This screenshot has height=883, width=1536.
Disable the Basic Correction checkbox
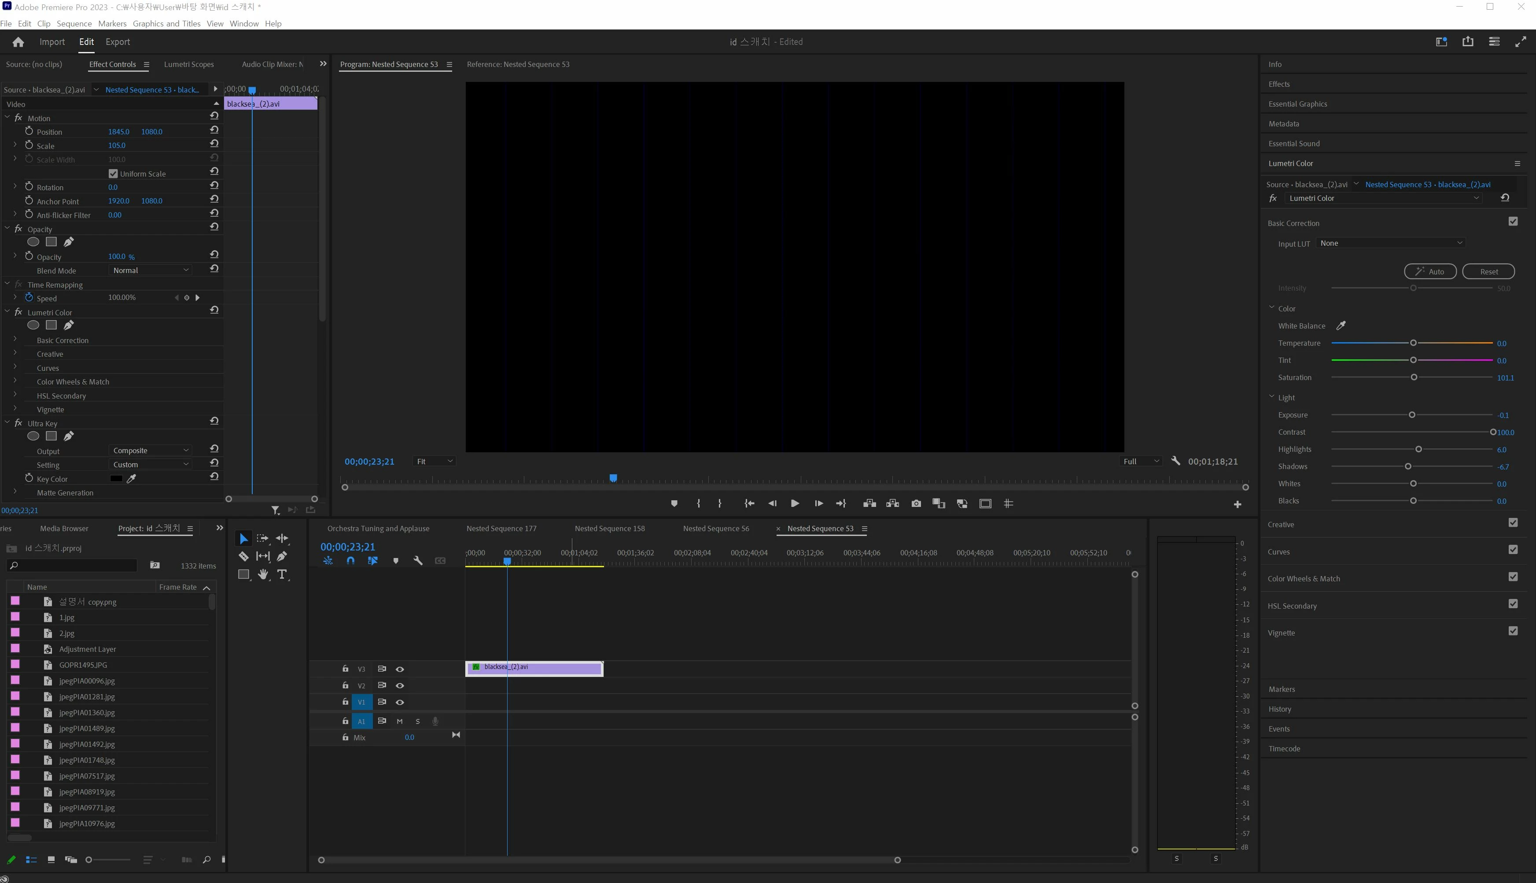click(x=1513, y=222)
